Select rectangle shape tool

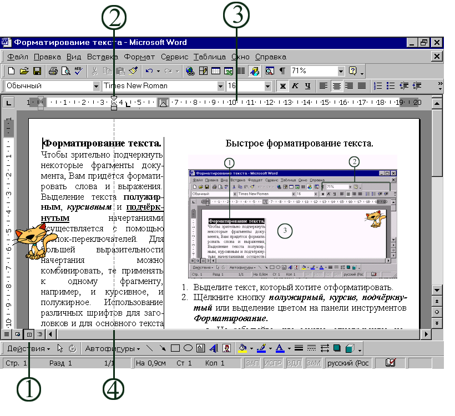point(175,348)
